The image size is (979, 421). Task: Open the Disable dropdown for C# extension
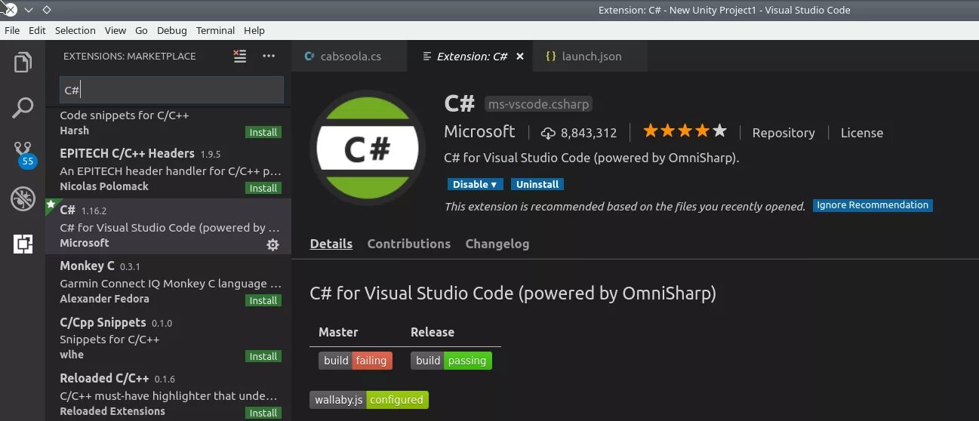point(475,184)
